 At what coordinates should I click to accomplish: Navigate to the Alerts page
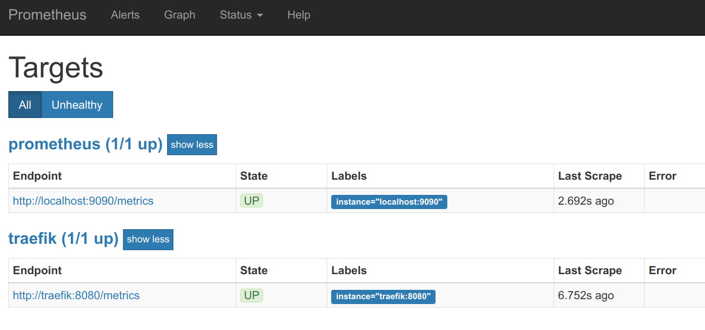coord(125,15)
